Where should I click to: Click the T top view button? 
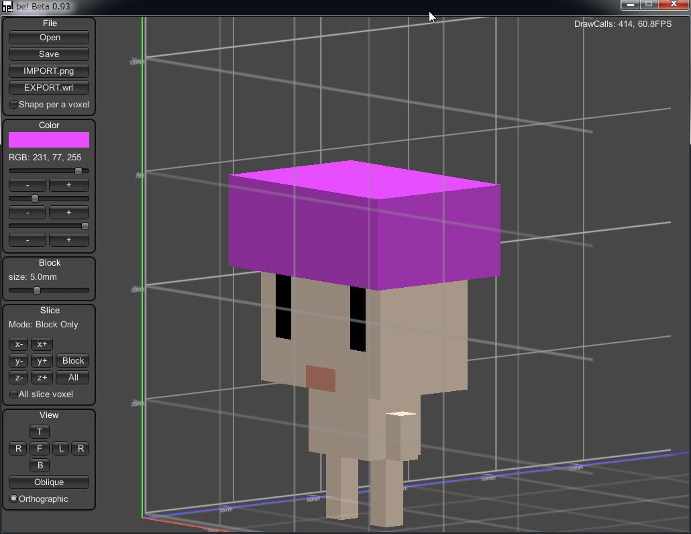coord(40,432)
